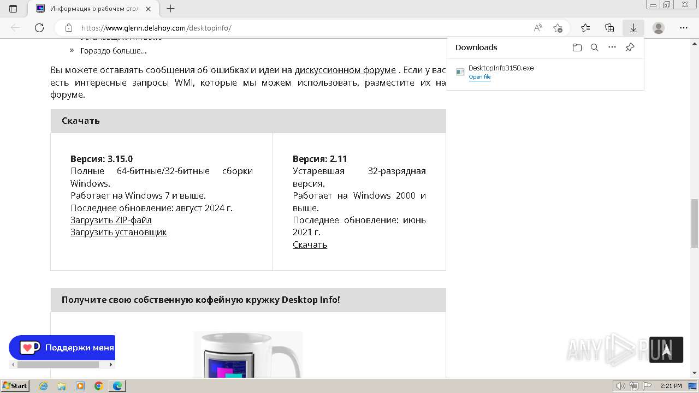Launch Chrome from the taskbar
The height and width of the screenshot is (393, 699).
point(99,386)
